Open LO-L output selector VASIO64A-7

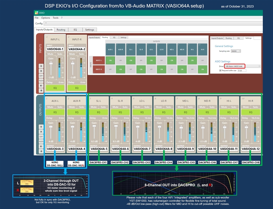coord(142,149)
